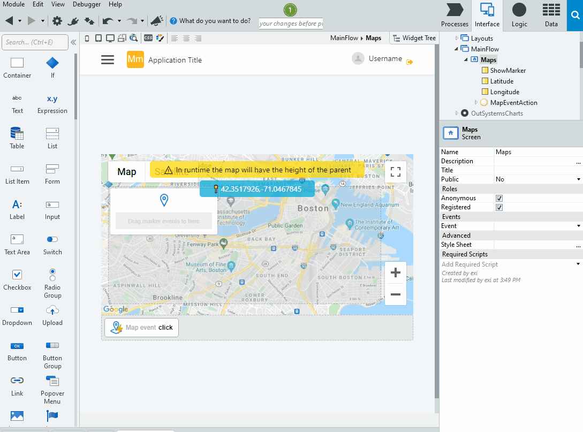Viewport: 583px width, 432px height.
Task: Align text center
Action: click(186, 39)
